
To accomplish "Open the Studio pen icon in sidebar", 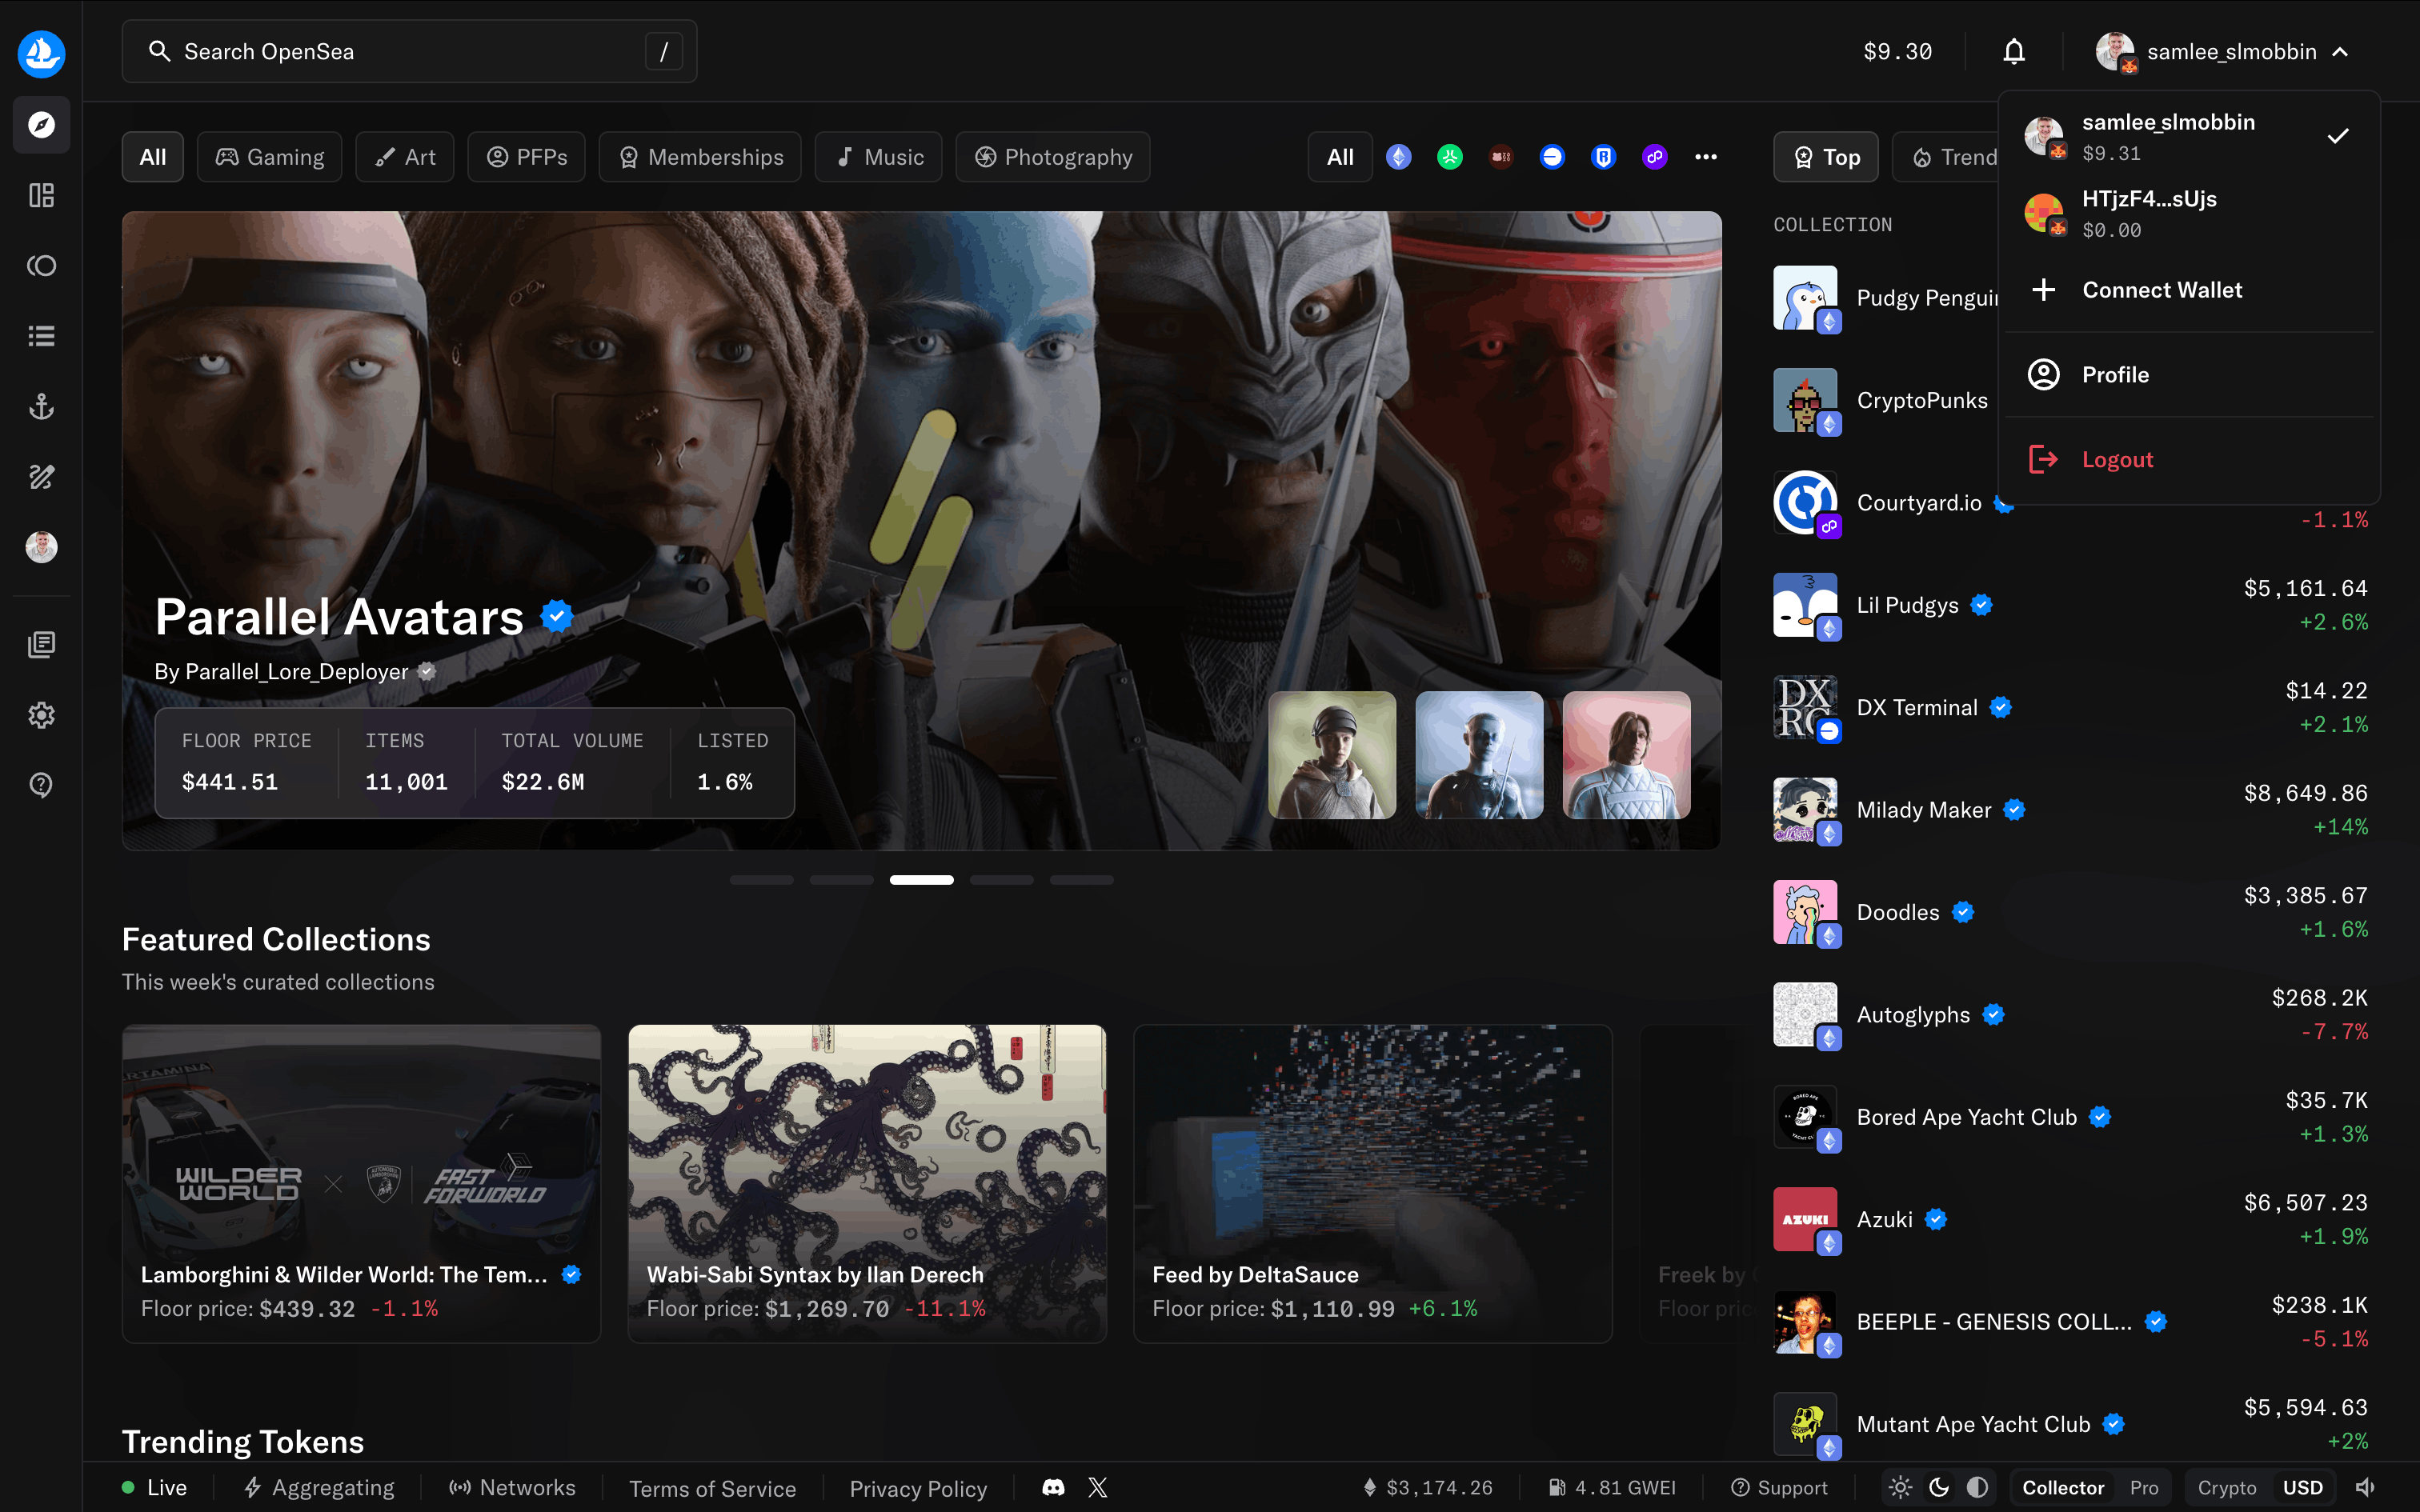I will [41, 477].
